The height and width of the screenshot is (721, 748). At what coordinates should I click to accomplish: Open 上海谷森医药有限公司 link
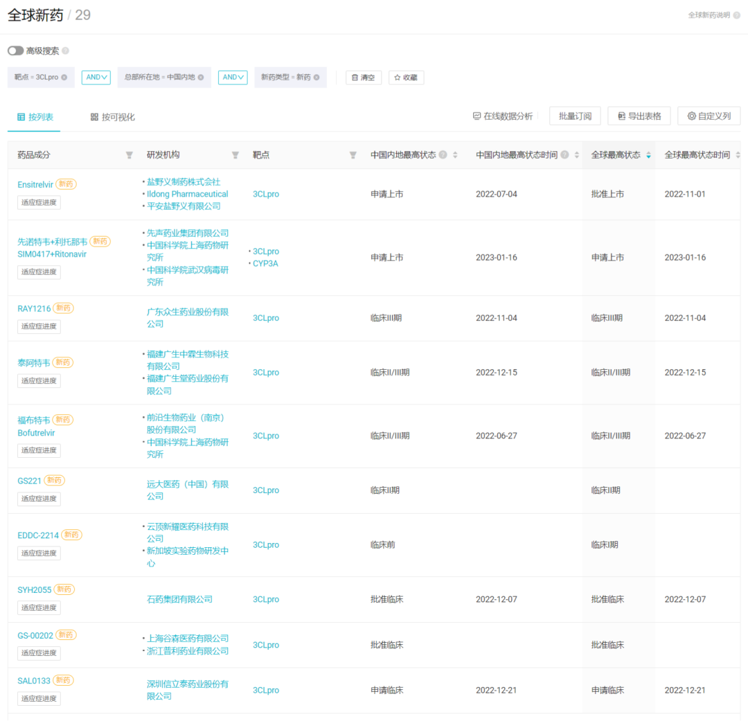tap(188, 639)
